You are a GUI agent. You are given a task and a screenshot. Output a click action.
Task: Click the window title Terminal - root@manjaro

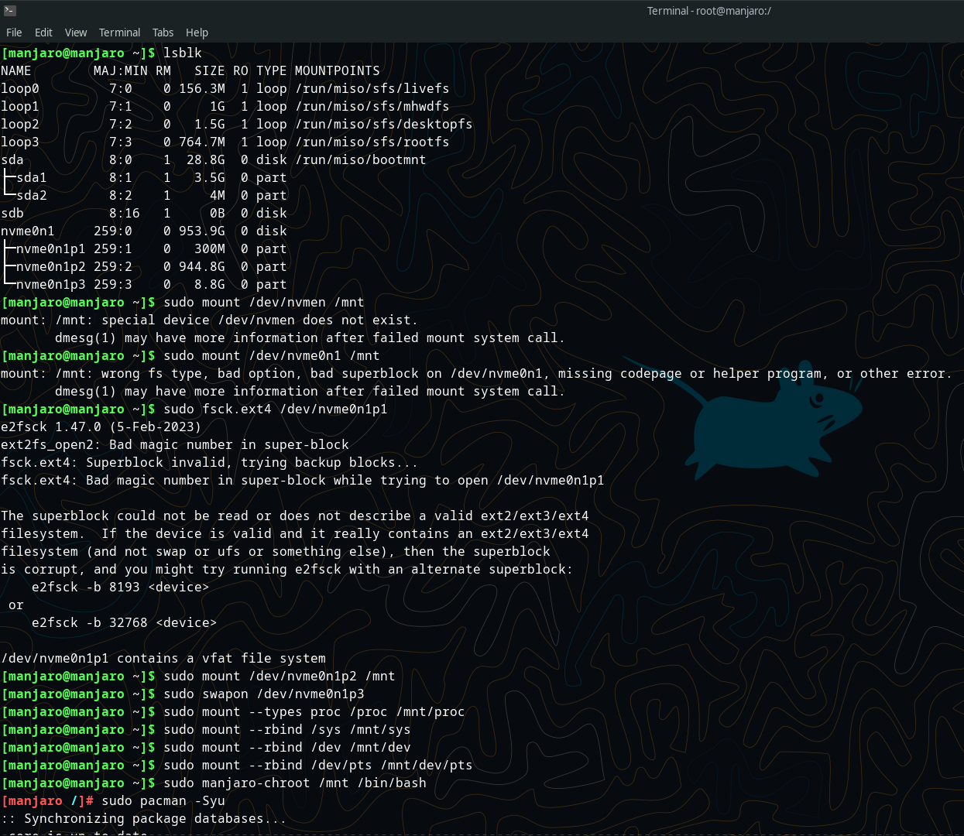coord(708,11)
